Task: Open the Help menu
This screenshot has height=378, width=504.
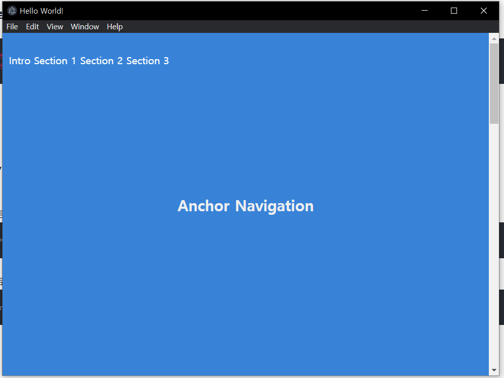Action: 115,27
